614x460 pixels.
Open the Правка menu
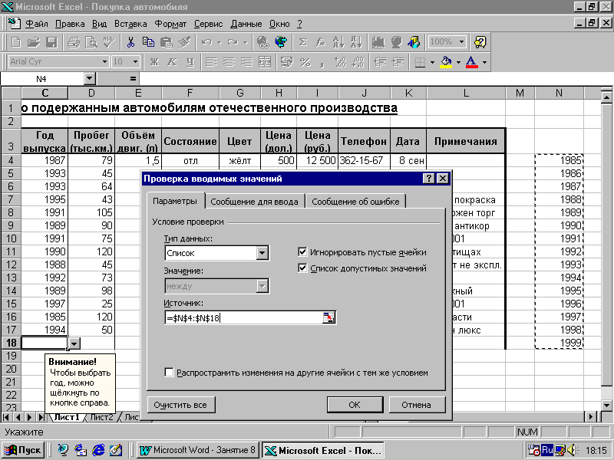pyautogui.click(x=70, y=24)
